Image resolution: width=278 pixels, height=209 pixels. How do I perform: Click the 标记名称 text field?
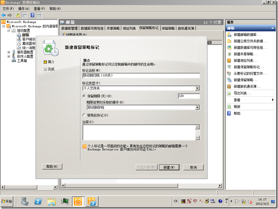pyautogui.click(x=141, y=75)
